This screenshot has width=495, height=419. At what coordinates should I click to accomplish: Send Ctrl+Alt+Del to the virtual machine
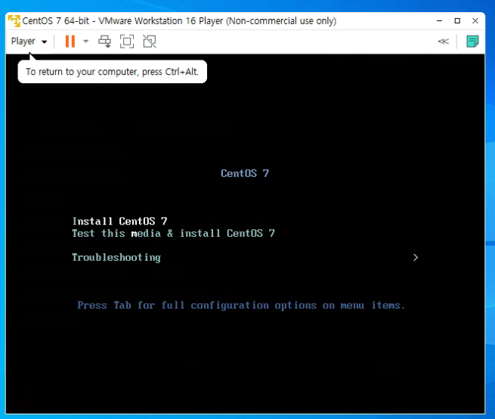104,42
